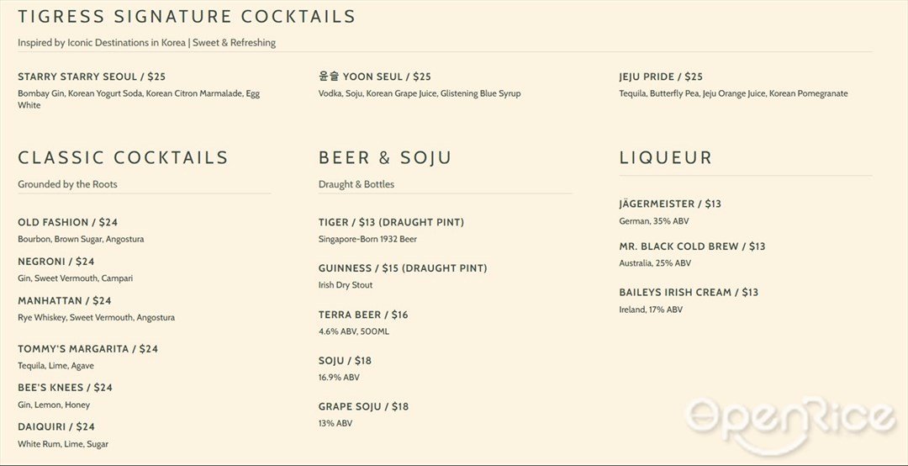Image resolution: width=908 pixels, height=466 pixels.
Task: Pick the Bee's Knees cocktail
Action: coord(65,387)
